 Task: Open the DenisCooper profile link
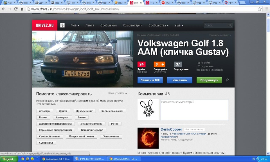tap(171, 129)
